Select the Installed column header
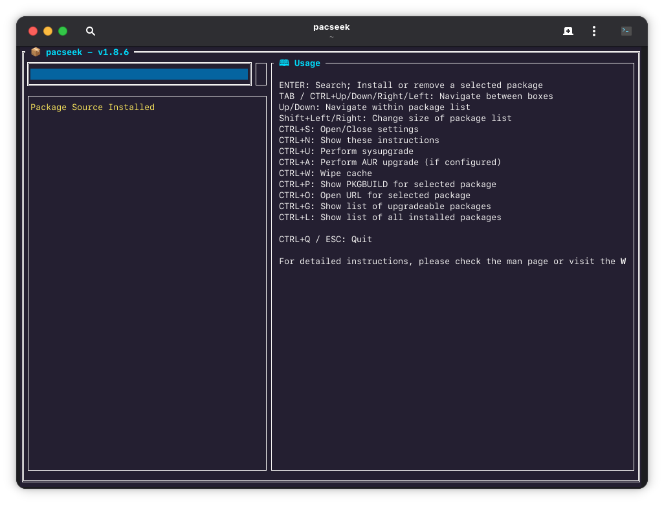Viewport: 664px width, 505px height. [131, 107]
